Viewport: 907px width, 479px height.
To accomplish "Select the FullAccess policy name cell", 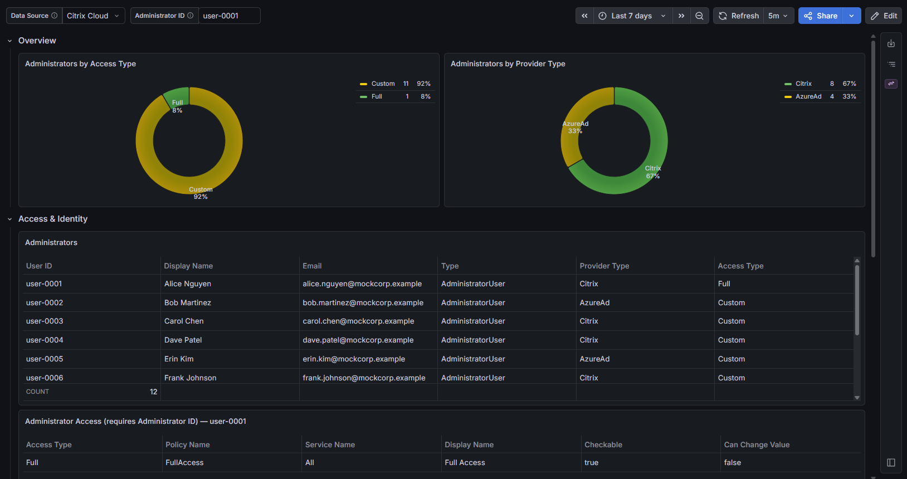I will (232, 462).
